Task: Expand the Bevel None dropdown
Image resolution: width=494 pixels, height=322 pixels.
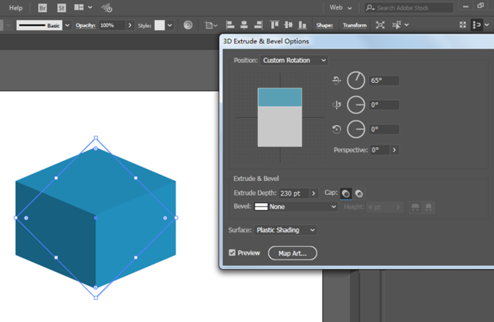Action: pyautogui.click(x=296, y=207)
